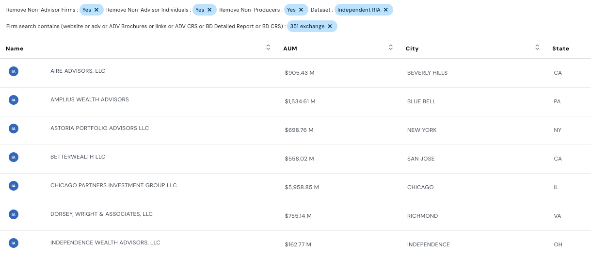Click the NY state cell
Image resolution: width=591 pixels, height=259 pixels.
point(558,130)
